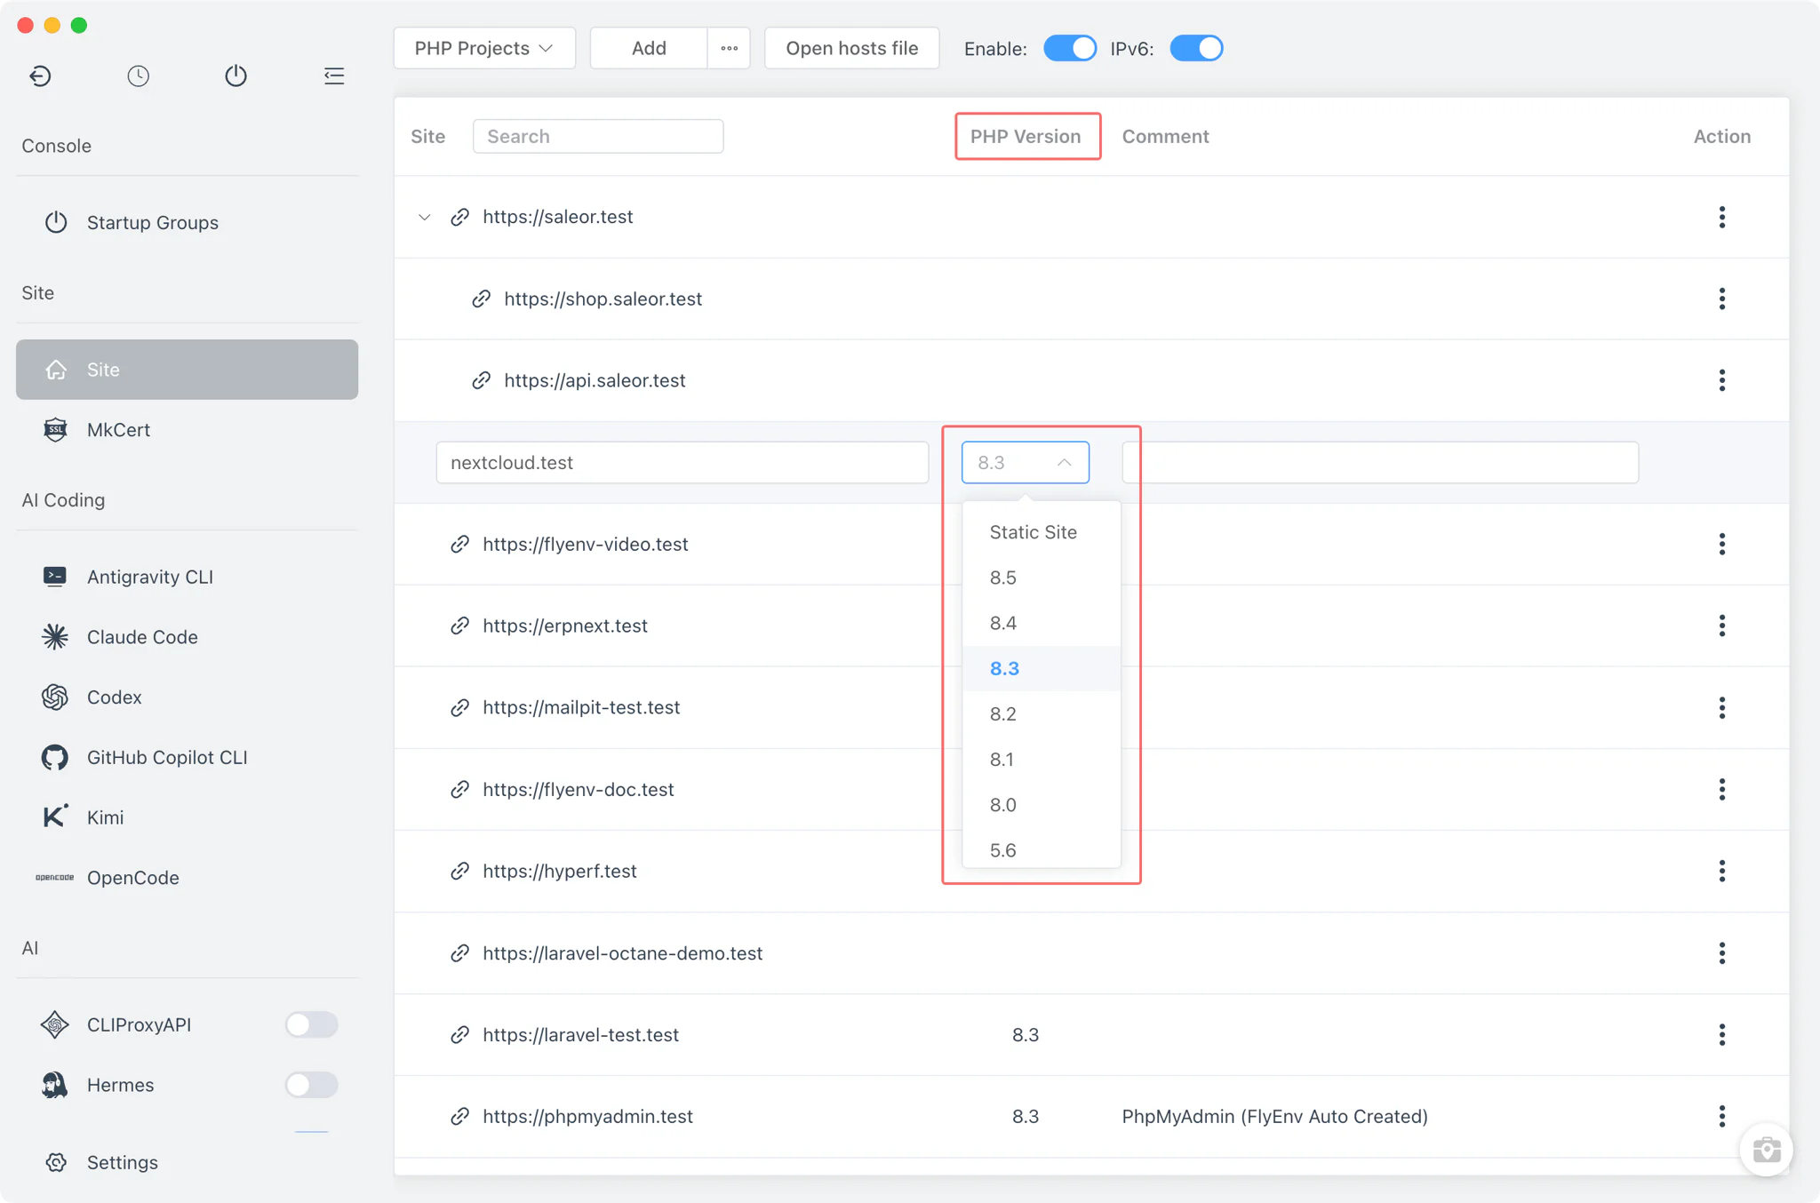
Task: Select PHP 8.4 from the dropdown
Action: pos(1041,623)
